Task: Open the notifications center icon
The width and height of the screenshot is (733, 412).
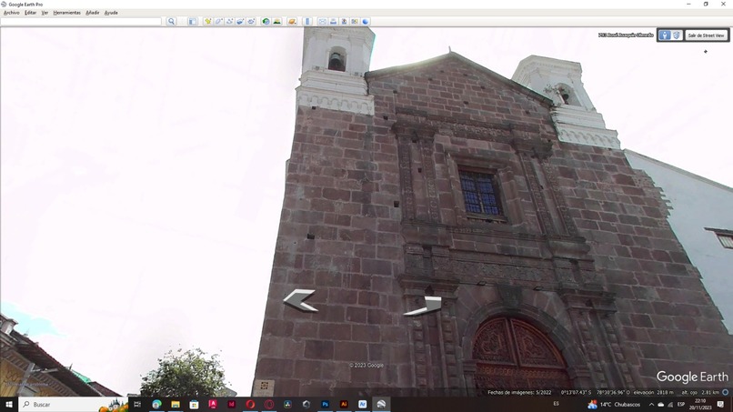Action: (x=720, y=404)
